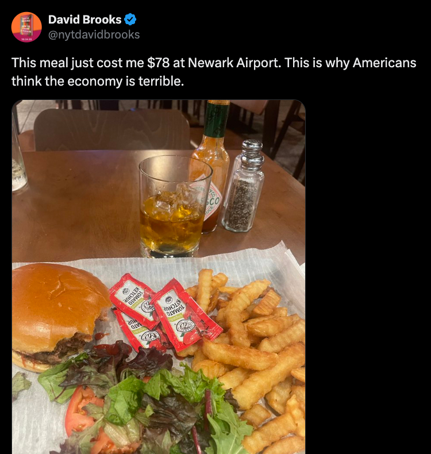Viewport: 431px width, 454px height.
Task: Open David Brooks profile avatar
Action: [26, 27]
